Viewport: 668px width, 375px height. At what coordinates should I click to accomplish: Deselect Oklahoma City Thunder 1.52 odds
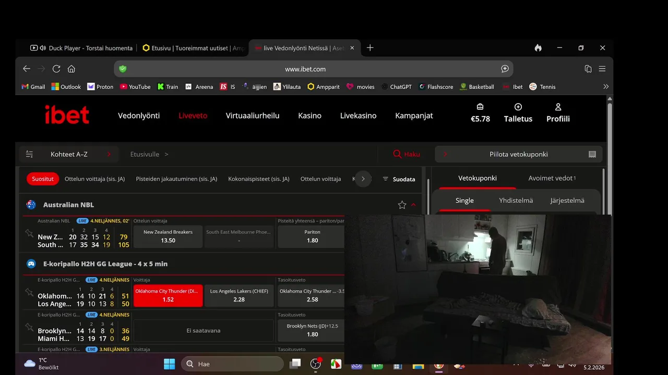click(x=168, y=295)
